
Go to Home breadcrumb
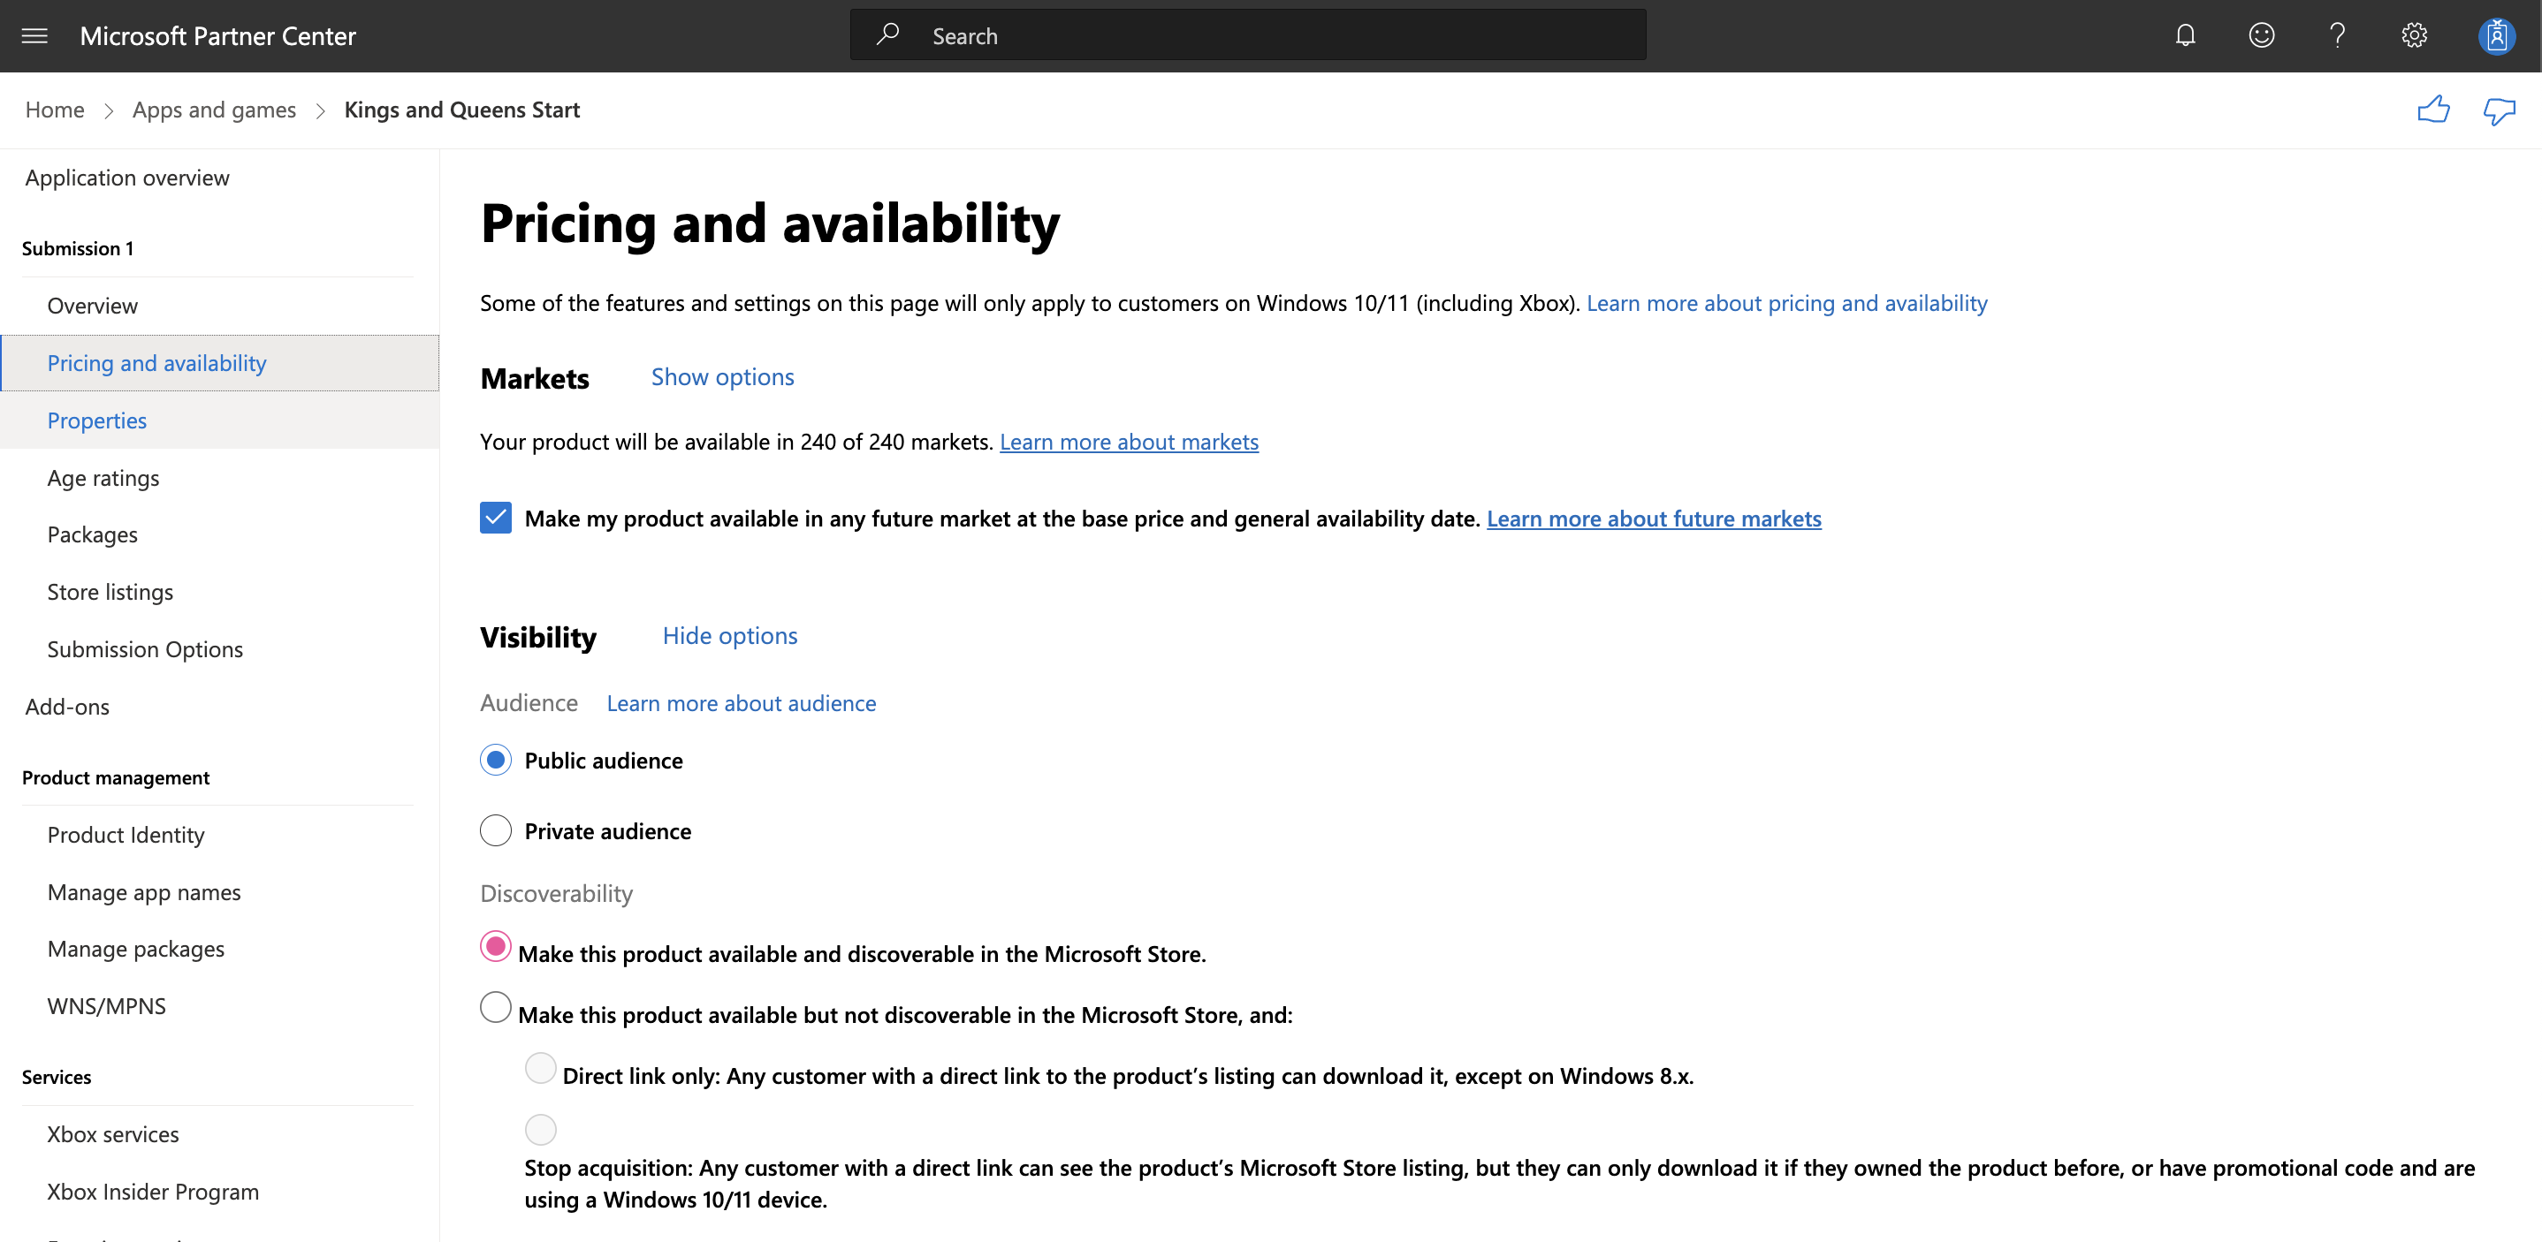pyautogui.click(x=56, y=110)
